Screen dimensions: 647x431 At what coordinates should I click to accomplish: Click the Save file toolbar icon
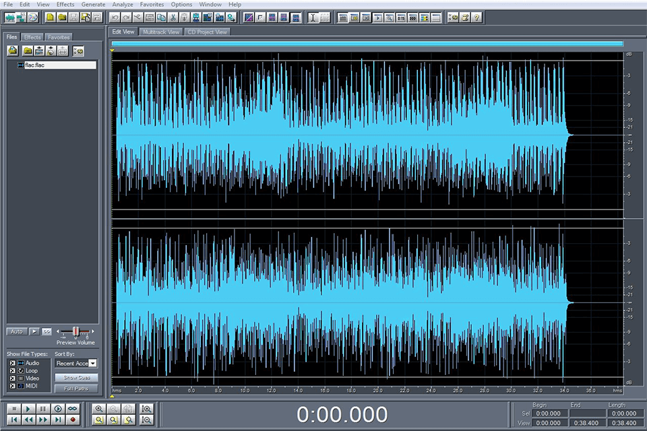tap(73, 18)
